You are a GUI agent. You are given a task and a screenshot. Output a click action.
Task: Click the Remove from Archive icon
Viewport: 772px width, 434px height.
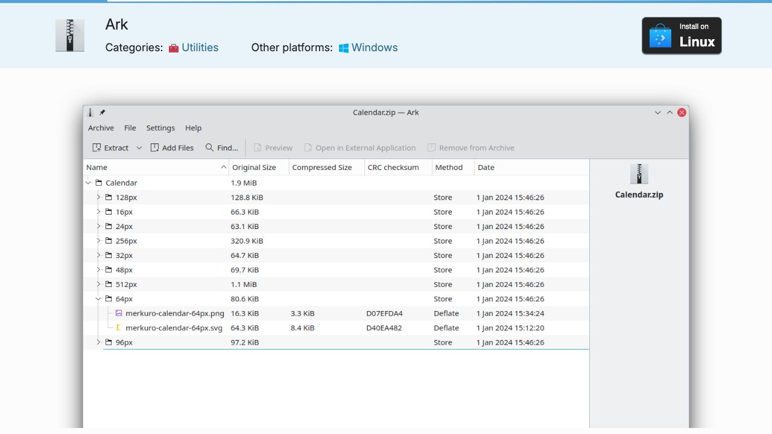point(432,148)
